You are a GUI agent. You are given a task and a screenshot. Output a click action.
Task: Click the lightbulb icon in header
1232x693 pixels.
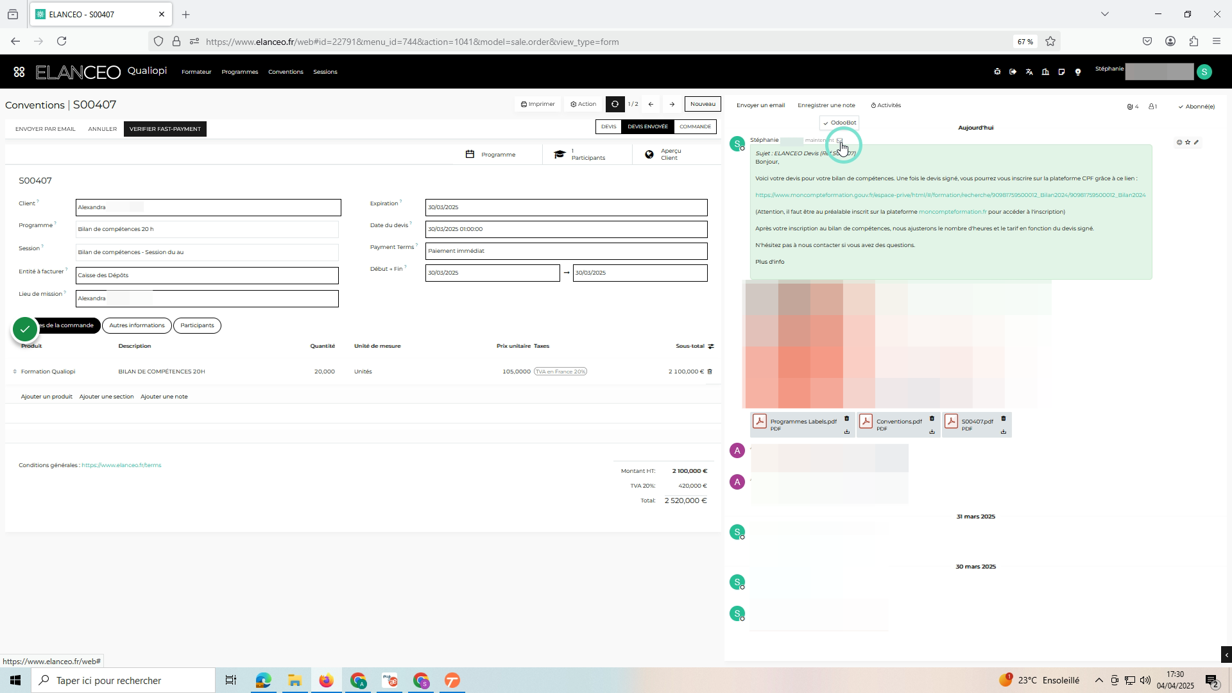pyautogui.click(x=1078, y=72)
